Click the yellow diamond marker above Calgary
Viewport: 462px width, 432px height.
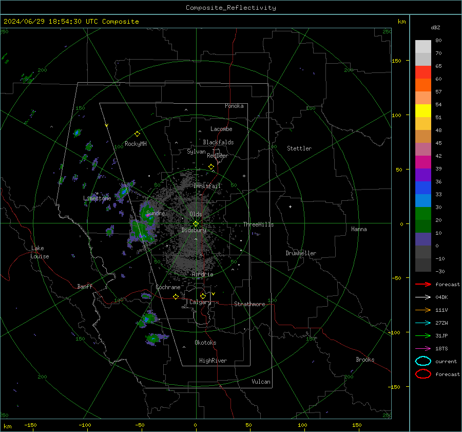pyautogui.click(x=203, y=296)
